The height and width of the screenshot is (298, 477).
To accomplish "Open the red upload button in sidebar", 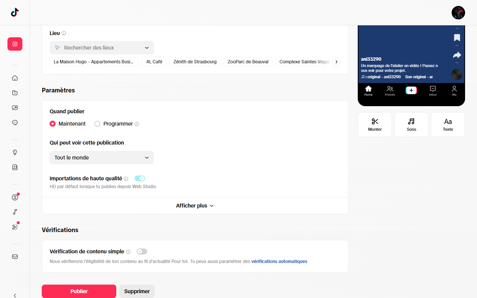I will point(15,44).
